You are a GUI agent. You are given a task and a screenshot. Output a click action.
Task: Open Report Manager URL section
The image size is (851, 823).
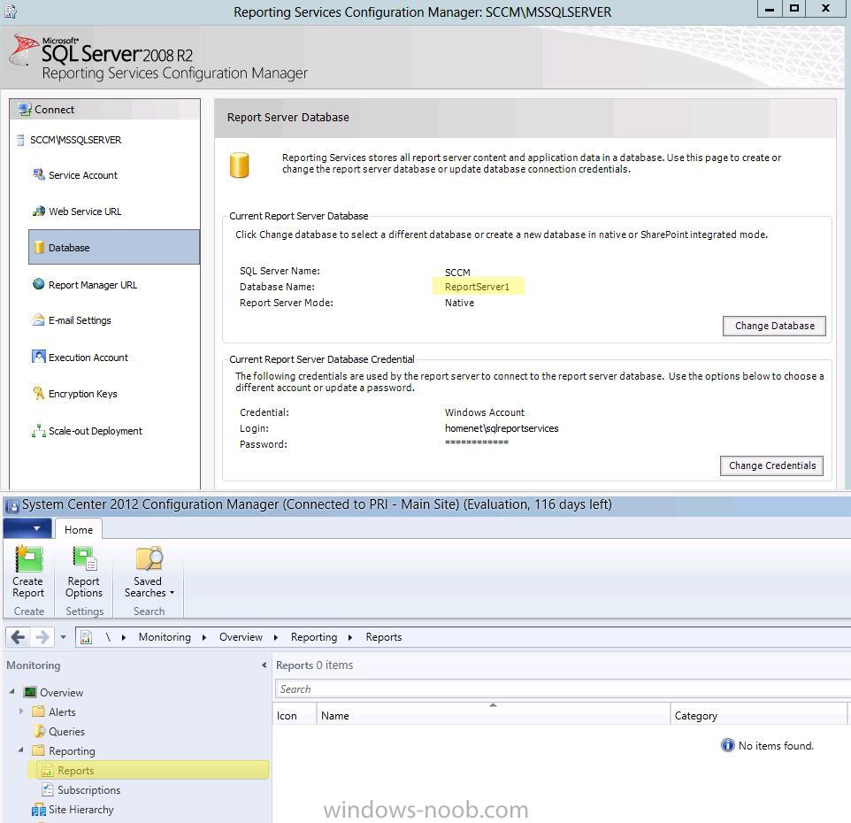point(93,284)
